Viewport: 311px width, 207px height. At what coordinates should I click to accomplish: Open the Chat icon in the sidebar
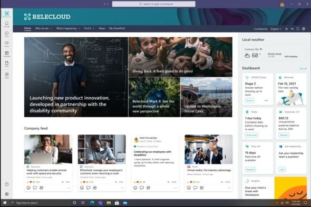(x=7, y=34)
